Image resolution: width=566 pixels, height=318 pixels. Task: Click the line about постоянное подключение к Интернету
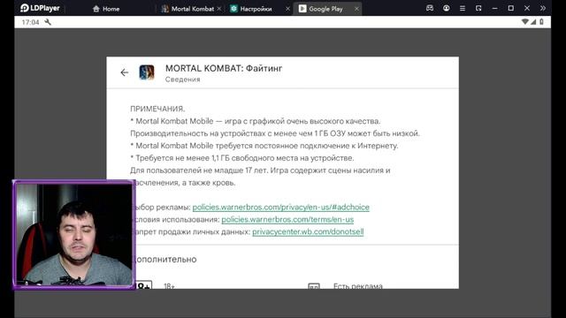(264, 146)
